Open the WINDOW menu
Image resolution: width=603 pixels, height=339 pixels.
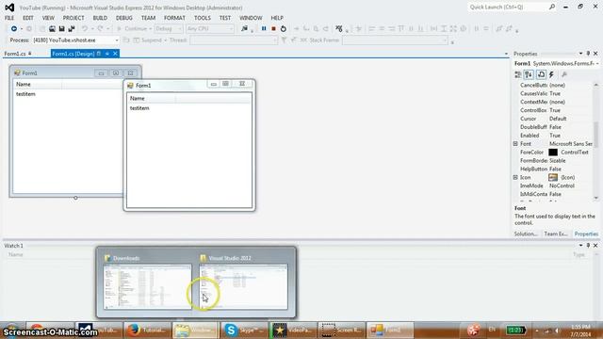tap(251, 18)
